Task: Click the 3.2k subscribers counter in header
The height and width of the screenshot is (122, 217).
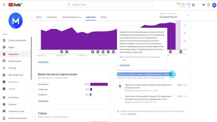Action: [179, 3]
